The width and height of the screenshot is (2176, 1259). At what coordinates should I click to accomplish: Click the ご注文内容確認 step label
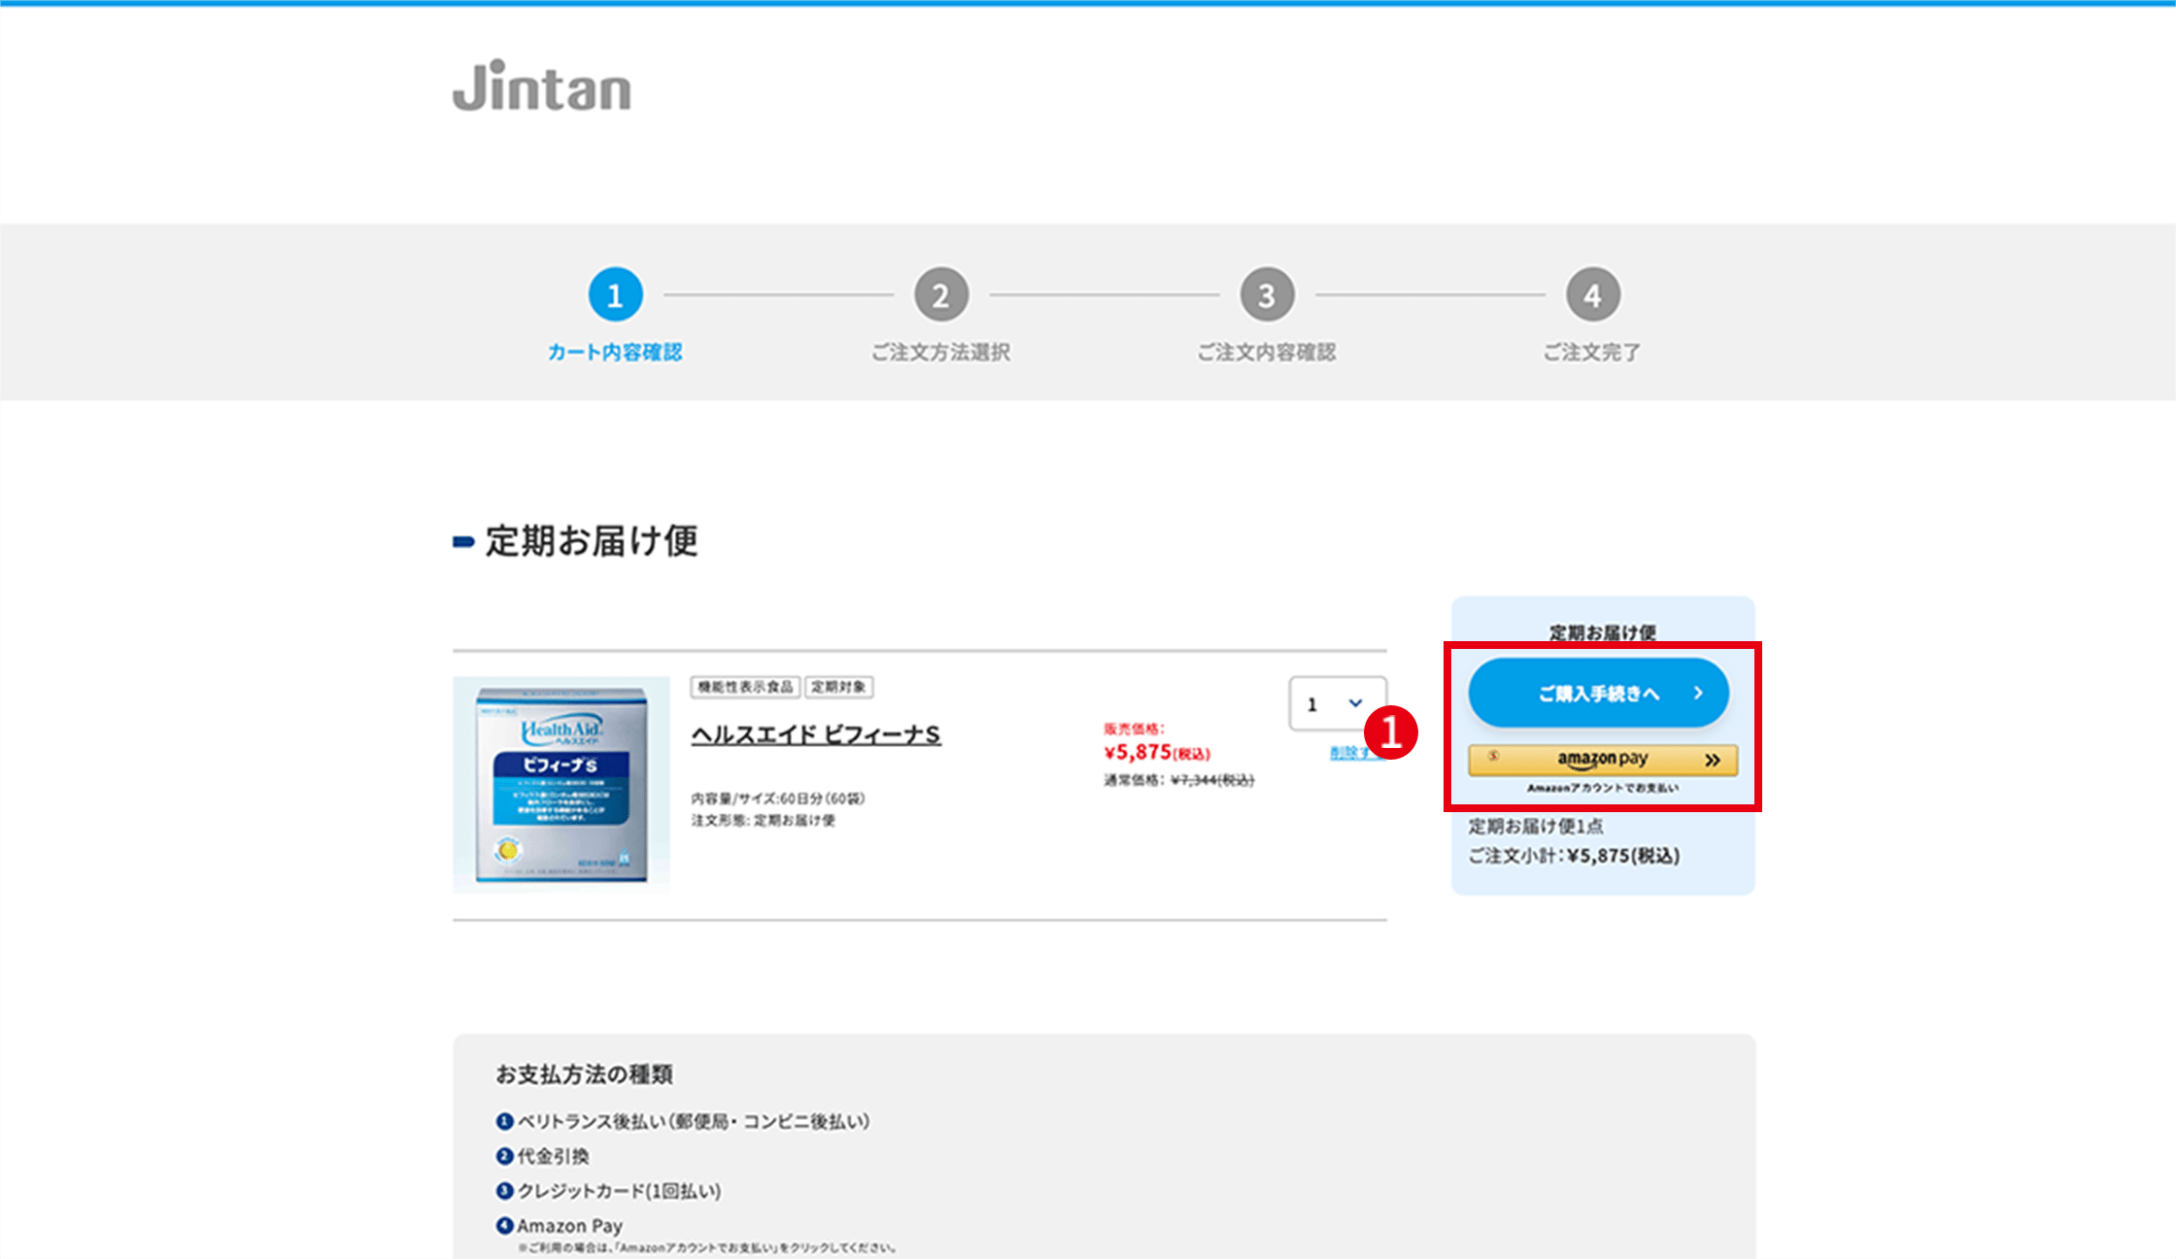pyautogui.click(x=1267, y=352)
